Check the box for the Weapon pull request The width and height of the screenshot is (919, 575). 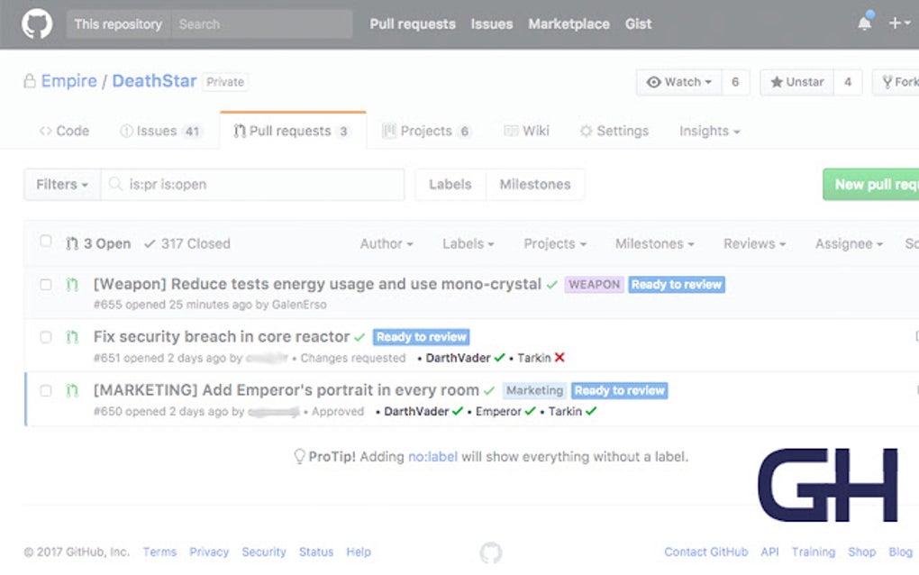[x=46, y=285]
